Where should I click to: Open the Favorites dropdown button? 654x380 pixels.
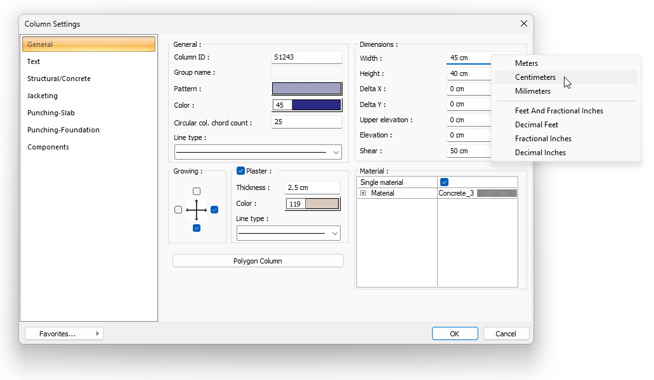[64, 334]
